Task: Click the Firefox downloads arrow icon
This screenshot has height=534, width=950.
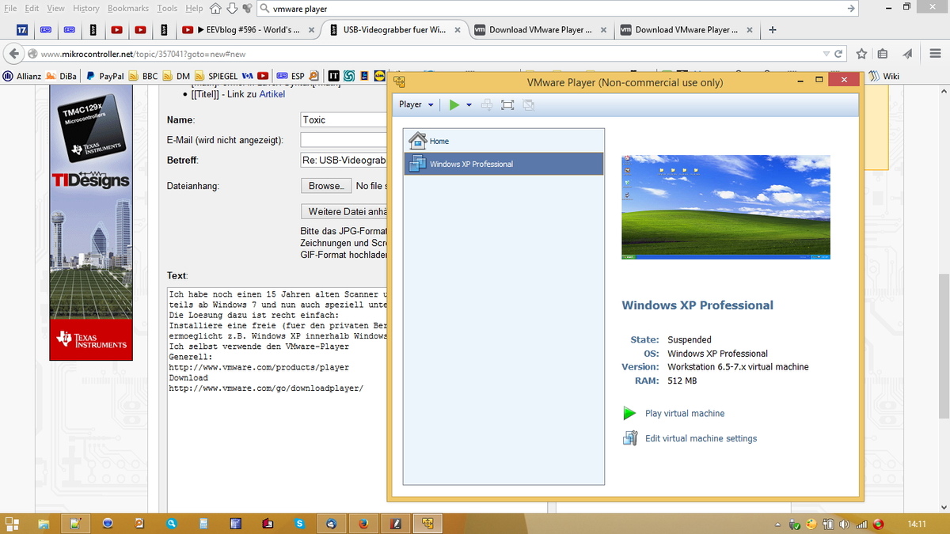Action: point(232,9)
